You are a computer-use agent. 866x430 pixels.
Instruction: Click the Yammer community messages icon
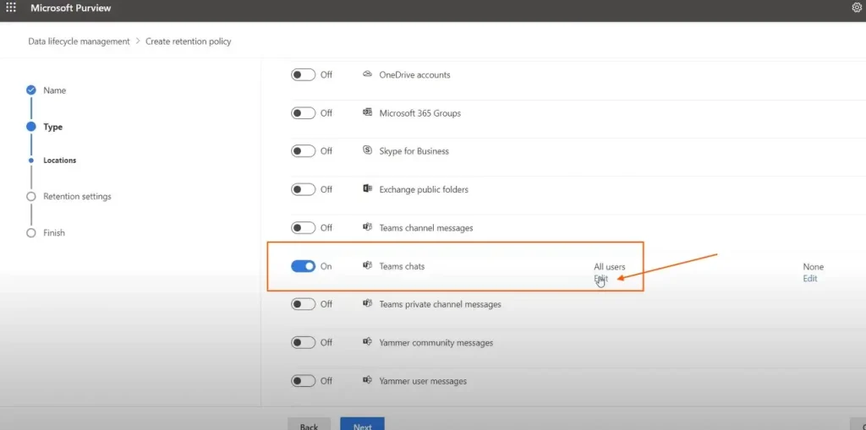point(367,342)
